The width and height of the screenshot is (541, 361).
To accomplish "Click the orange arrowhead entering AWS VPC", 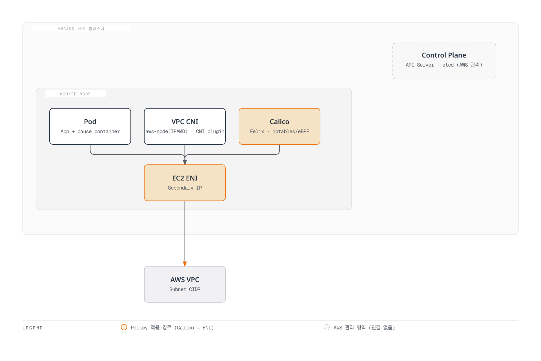I will (x=185, y=264).
